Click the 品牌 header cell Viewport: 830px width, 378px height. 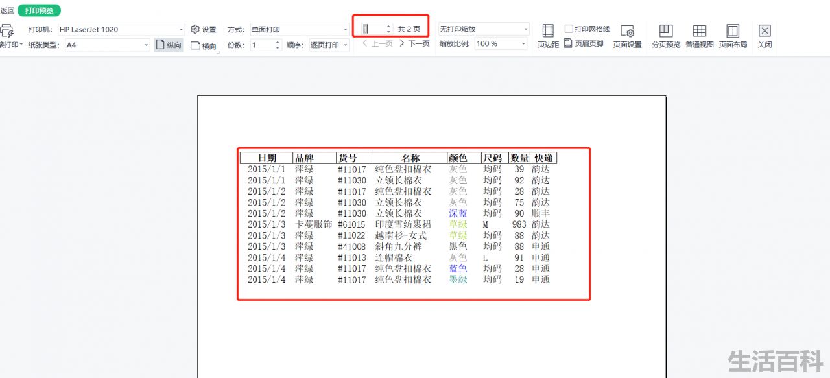point(314,158)
